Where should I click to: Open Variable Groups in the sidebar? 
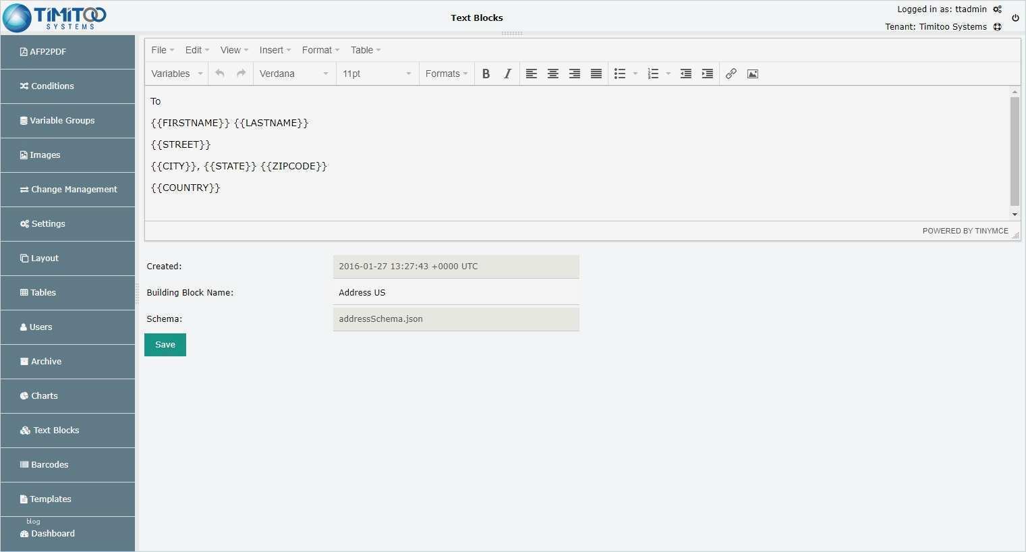pyautogui.click(x=67, y=121)
